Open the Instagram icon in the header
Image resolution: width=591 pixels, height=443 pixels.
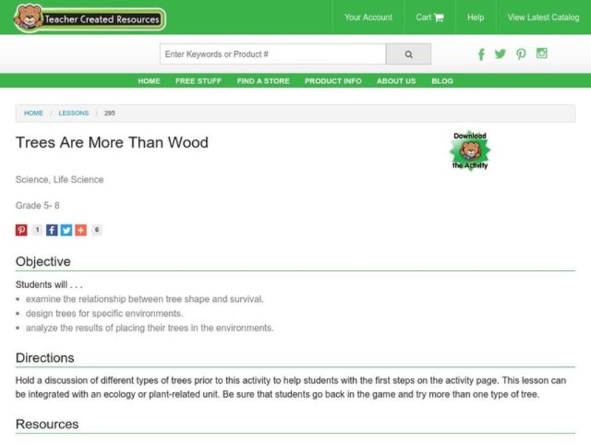click(x=542, y=54)
